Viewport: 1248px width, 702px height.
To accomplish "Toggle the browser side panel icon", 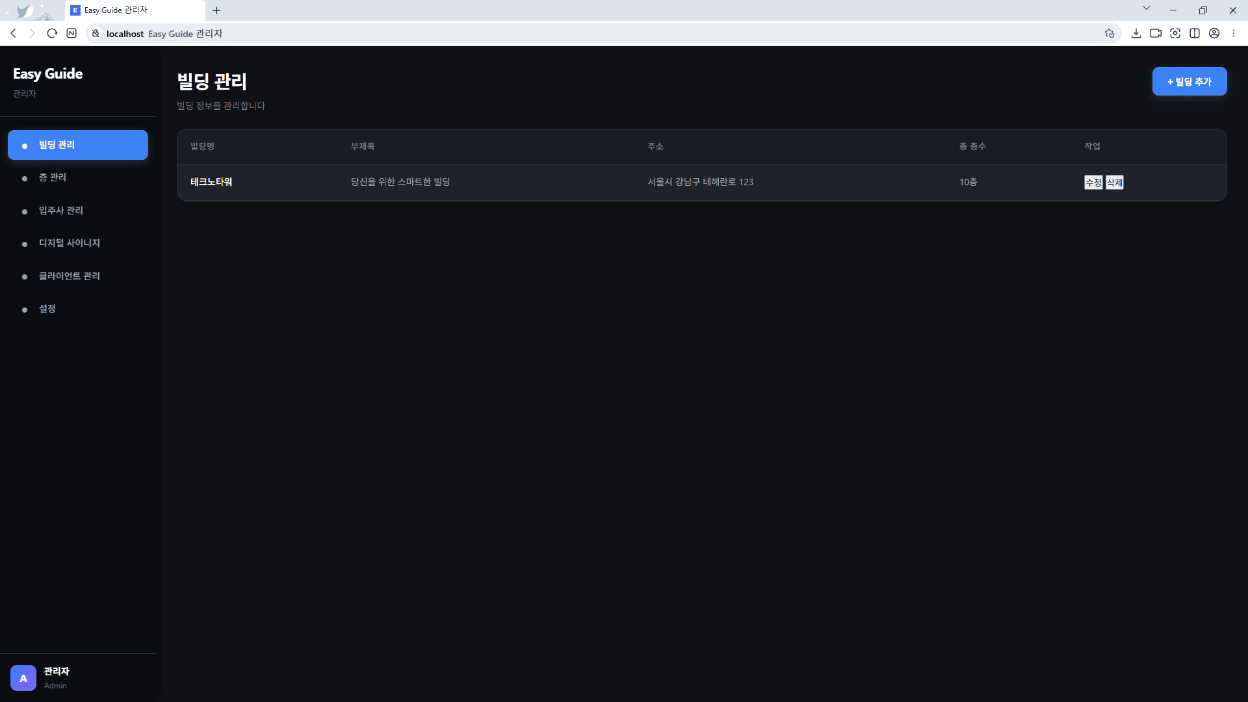I will pyautogui.click(x=1195, y=33).
